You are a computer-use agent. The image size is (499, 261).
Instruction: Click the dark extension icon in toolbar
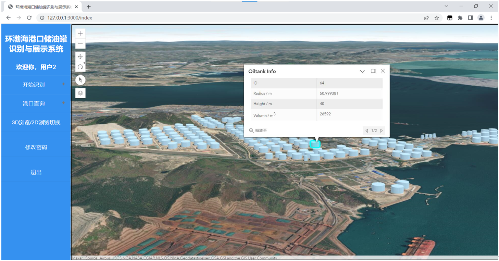coord(450,18)
